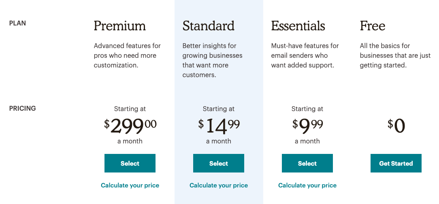Image resolution: width=439 pixels, height=204 pixels.
Task: Click the Free description about all the basics
Action: coord(395,55)
